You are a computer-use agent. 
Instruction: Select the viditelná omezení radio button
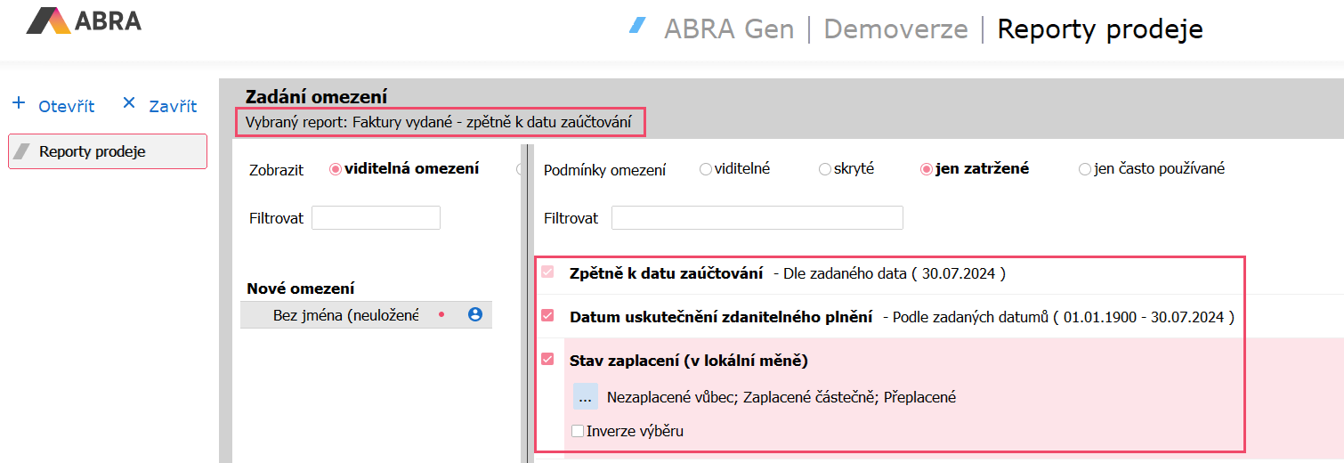pos(336,169)
